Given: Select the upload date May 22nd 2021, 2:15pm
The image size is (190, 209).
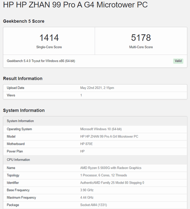Looking at the screenshot, I should click(x=97, y=88).
